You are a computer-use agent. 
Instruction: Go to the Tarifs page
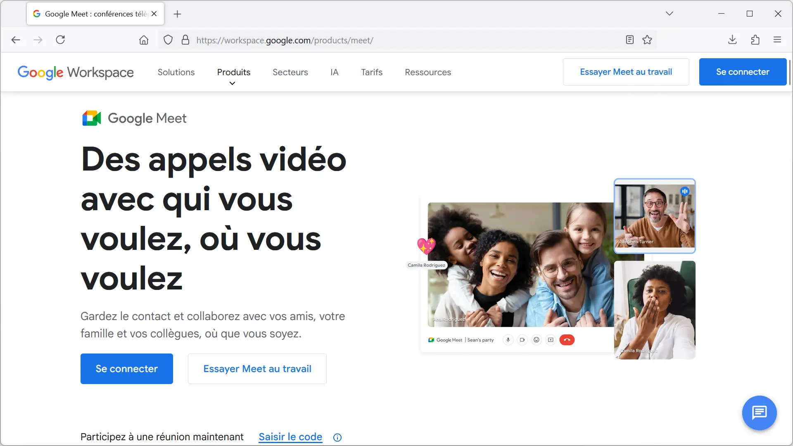pos(372,72)
